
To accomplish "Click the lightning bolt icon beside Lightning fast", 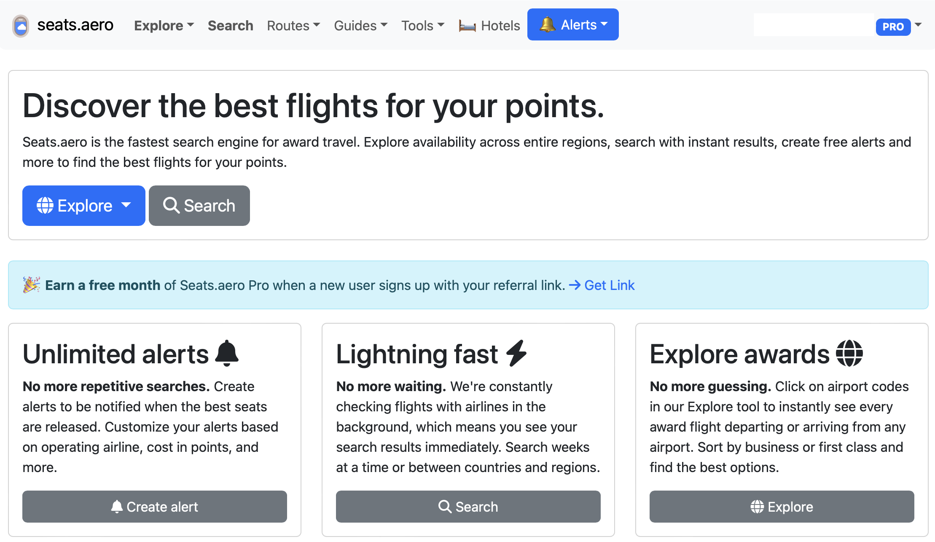I will (517, 353).
